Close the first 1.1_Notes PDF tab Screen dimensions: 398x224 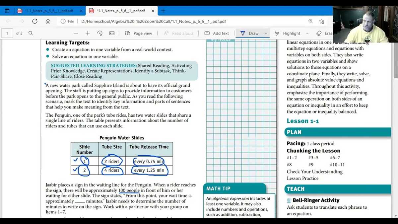(81, 11)
